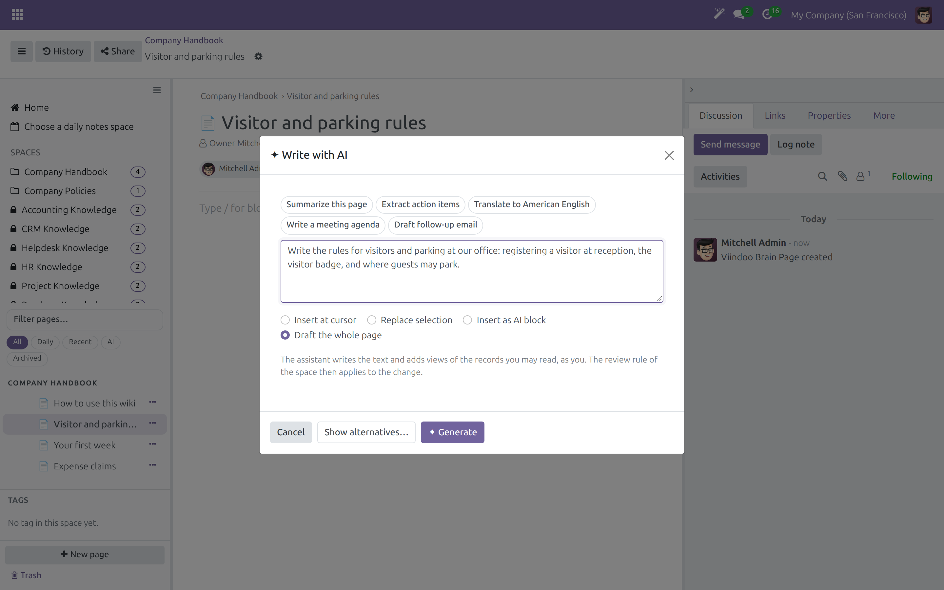The height and width of the screenshot is (590, 944).
Task: Toggle the Daily page filter
Action: coord(45,342)
